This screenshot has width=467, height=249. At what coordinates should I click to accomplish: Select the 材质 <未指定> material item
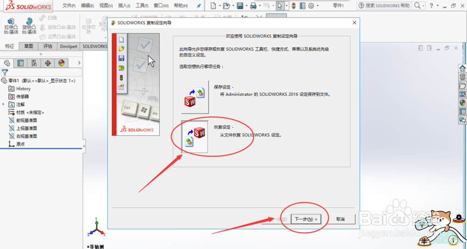point(26,112)
